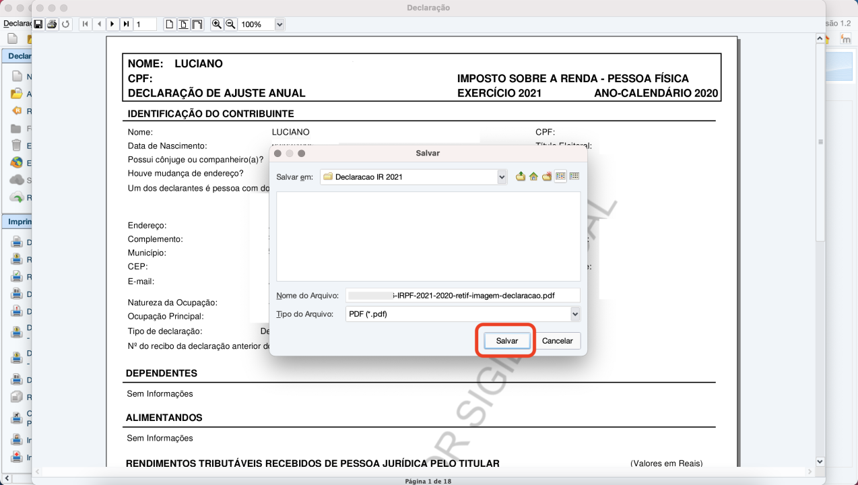Viewport: 858px width, 485px height.
Task: Open the Home folder in the Salvar dialog
Action: pos(533,176)
